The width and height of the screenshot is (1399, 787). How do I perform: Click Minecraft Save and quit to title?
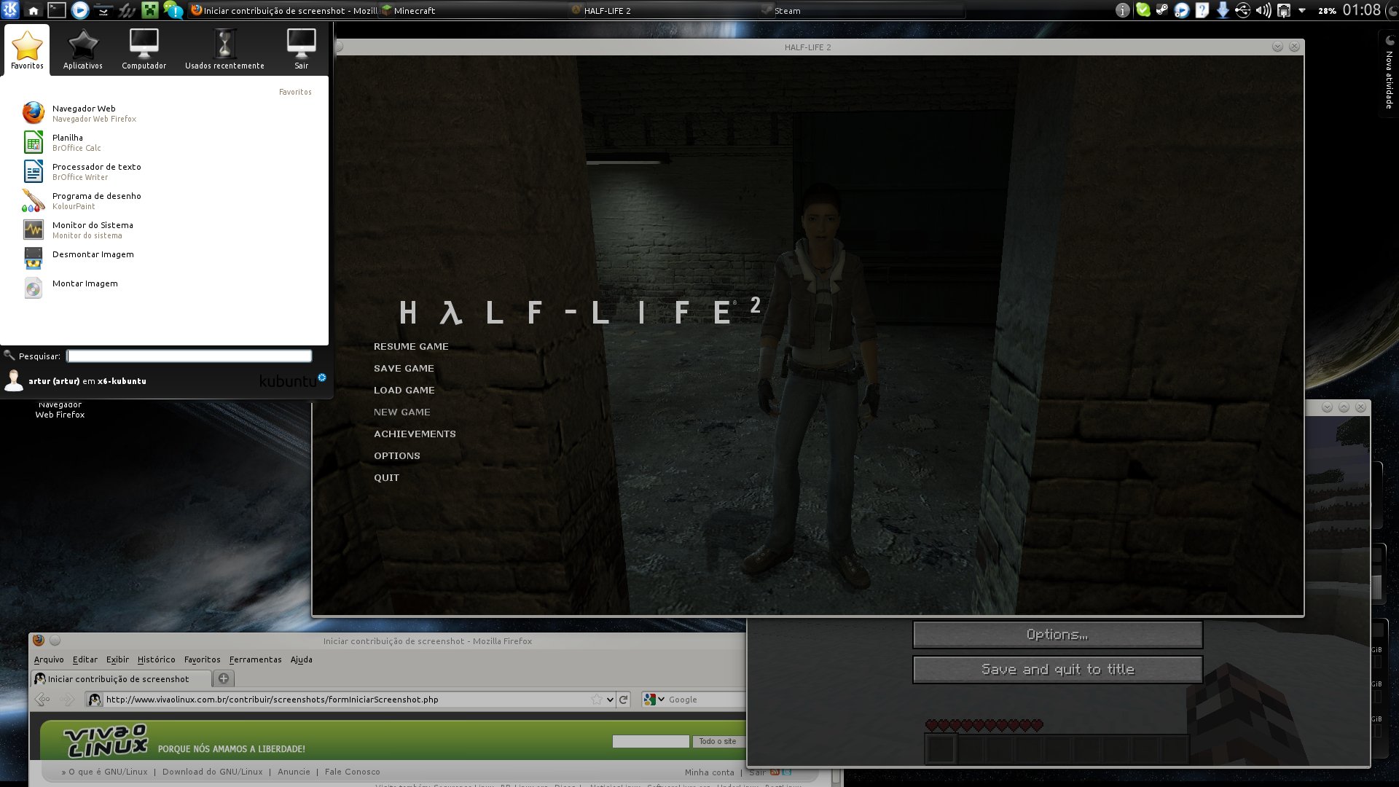pos(1057,670)
